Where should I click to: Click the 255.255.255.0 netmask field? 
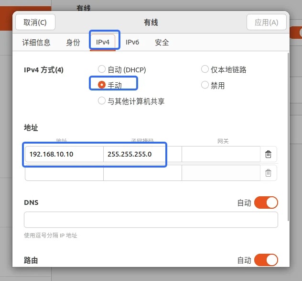coord(142,154)
